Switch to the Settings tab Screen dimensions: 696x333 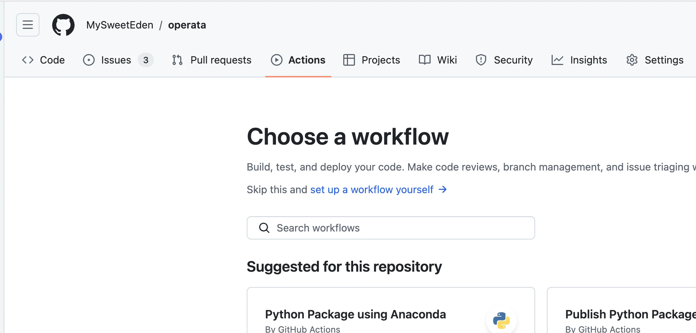point(664,60)
